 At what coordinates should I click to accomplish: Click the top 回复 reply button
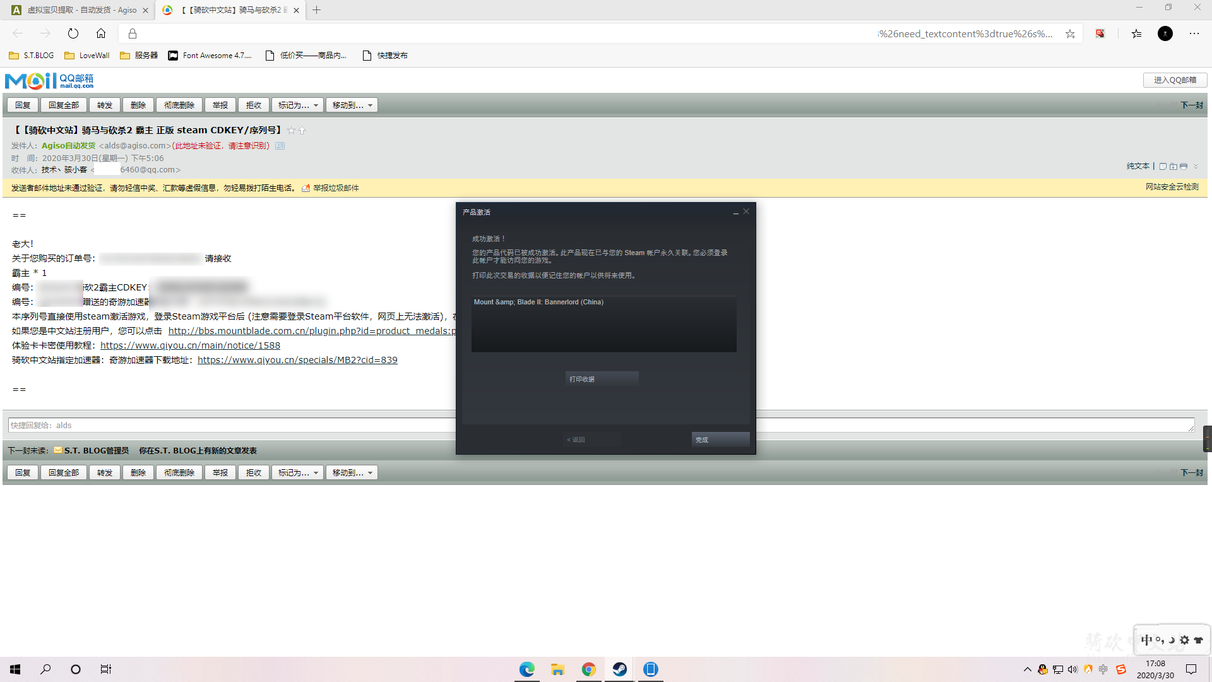(x=23, y=105)
